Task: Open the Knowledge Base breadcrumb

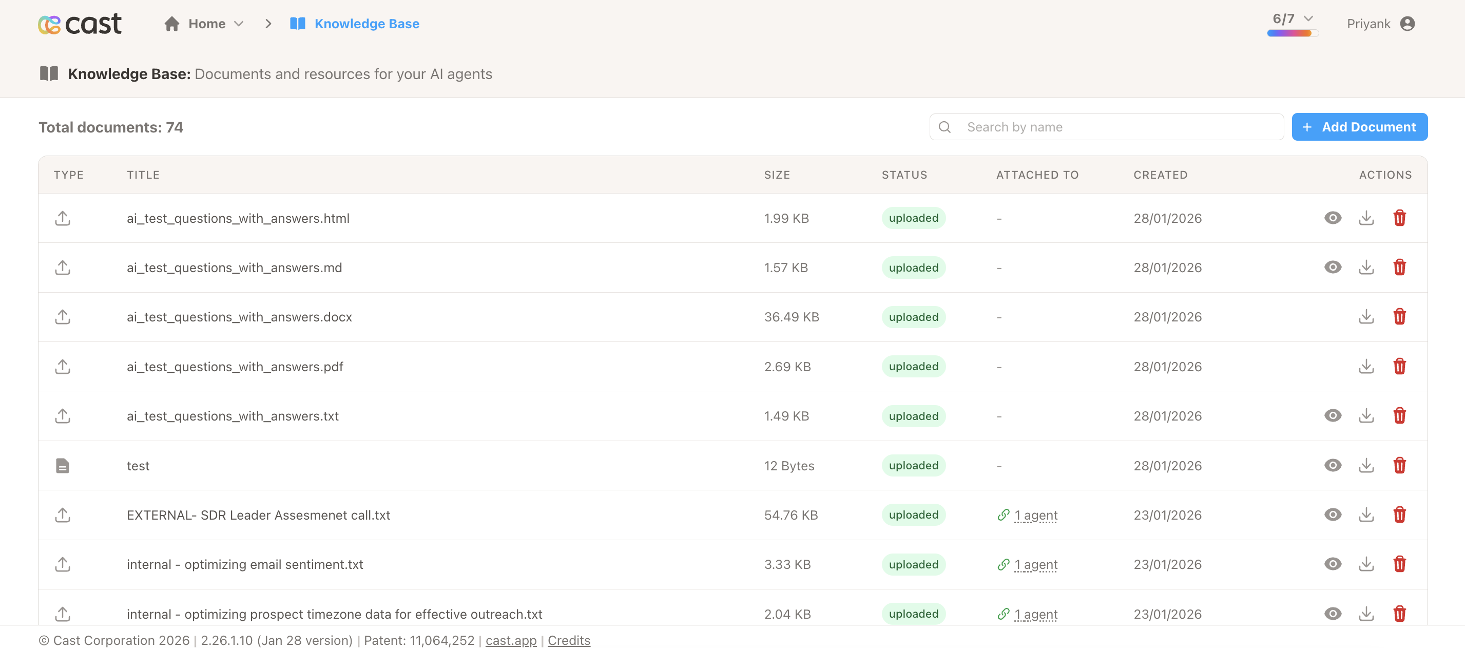Action: click(x=367, y=24)
